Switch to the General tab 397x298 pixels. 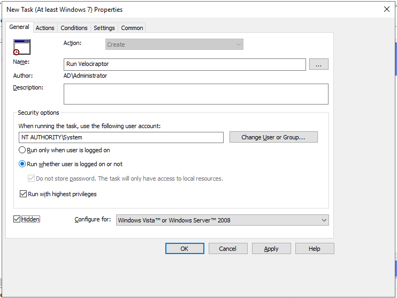pos(19,27)
